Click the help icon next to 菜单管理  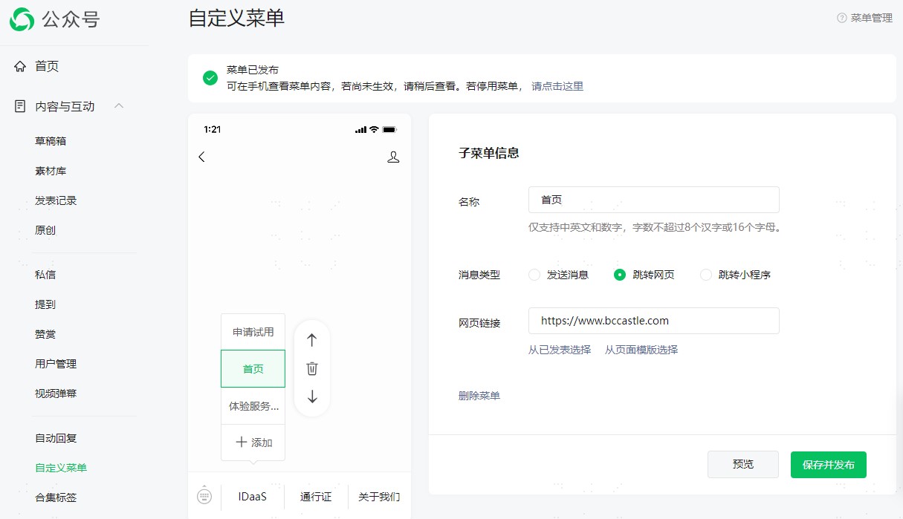point(842,18)
